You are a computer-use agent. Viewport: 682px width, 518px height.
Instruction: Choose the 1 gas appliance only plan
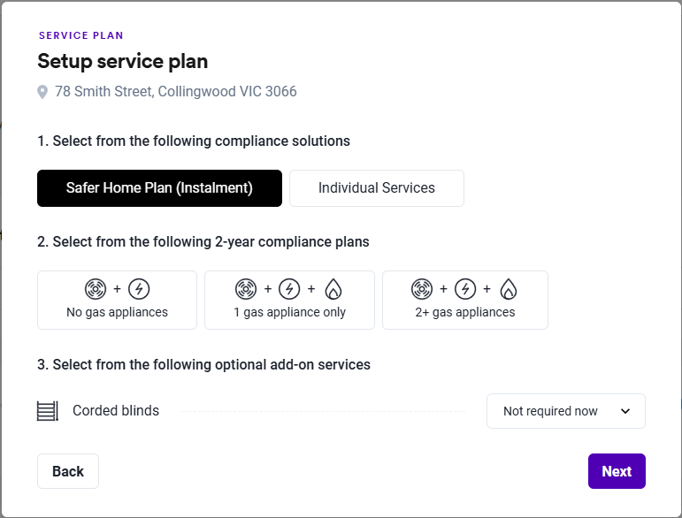[x=289, y=301]
